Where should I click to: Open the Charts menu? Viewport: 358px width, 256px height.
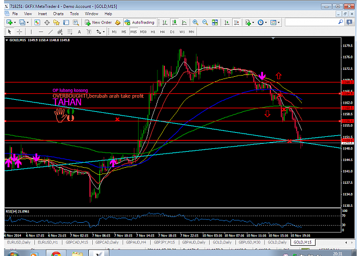[x=58, y=14]
